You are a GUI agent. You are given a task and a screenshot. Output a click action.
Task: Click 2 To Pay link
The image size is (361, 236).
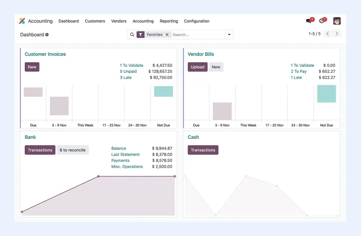299,72
